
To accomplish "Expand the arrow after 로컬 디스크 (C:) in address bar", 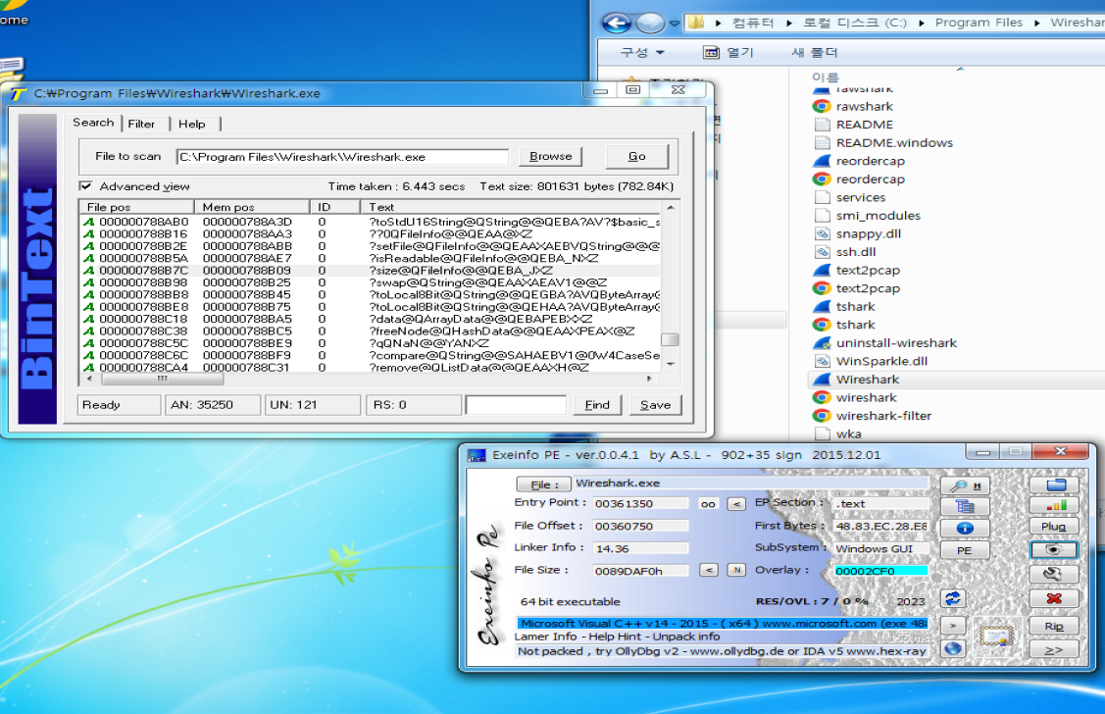I will point(921,23).
